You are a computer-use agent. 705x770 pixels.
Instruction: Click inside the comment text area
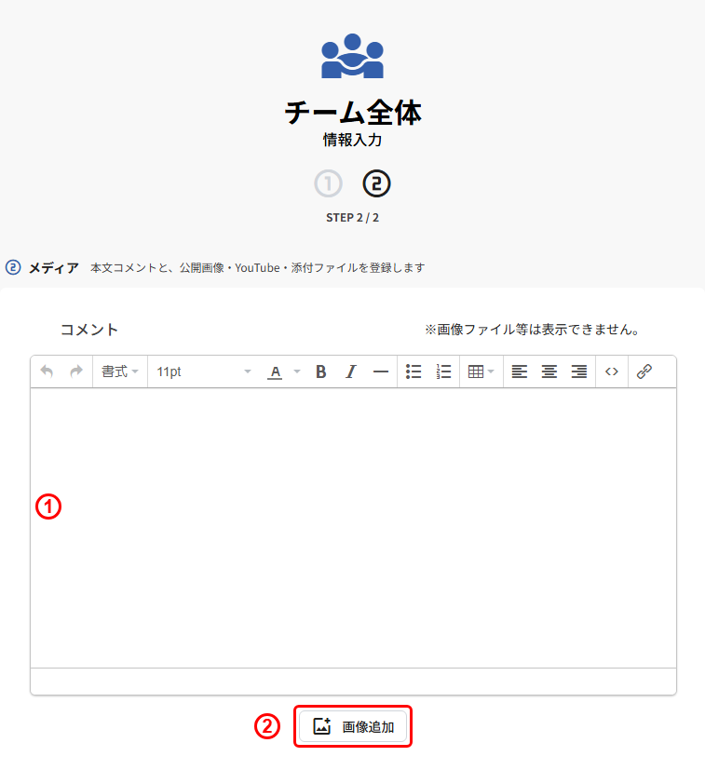click(x=353, y=528)
